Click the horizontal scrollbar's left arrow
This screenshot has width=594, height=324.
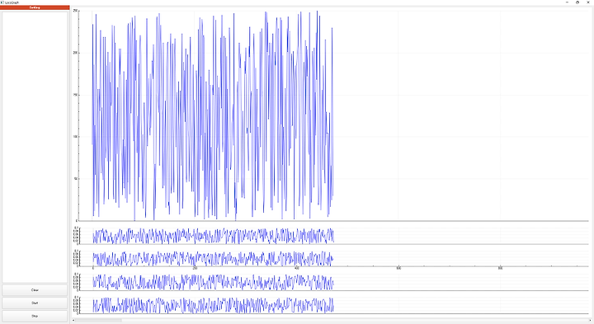pyautogui.click(x=73, y=320)
